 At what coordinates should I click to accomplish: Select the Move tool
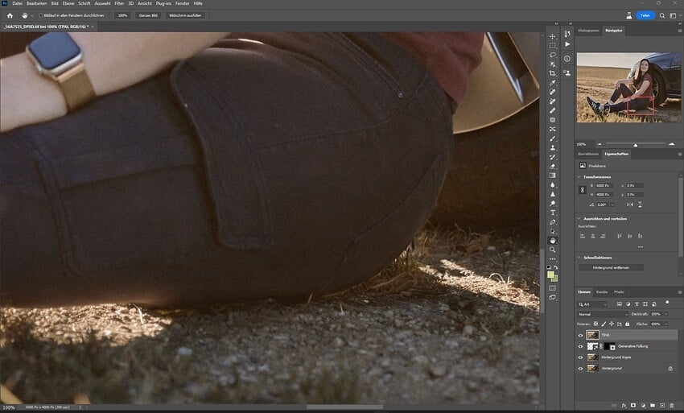point(553,36)
